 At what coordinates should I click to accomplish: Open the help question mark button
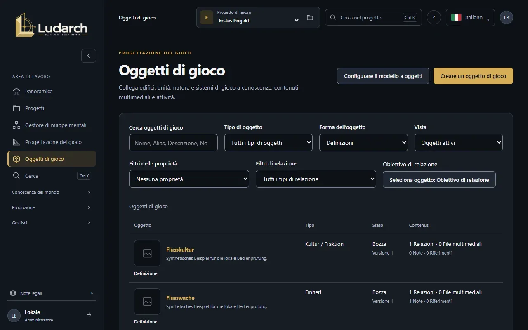434,17
